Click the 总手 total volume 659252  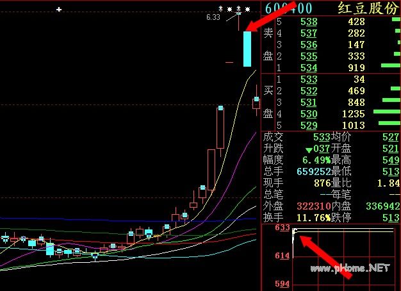tap(314, 172)
